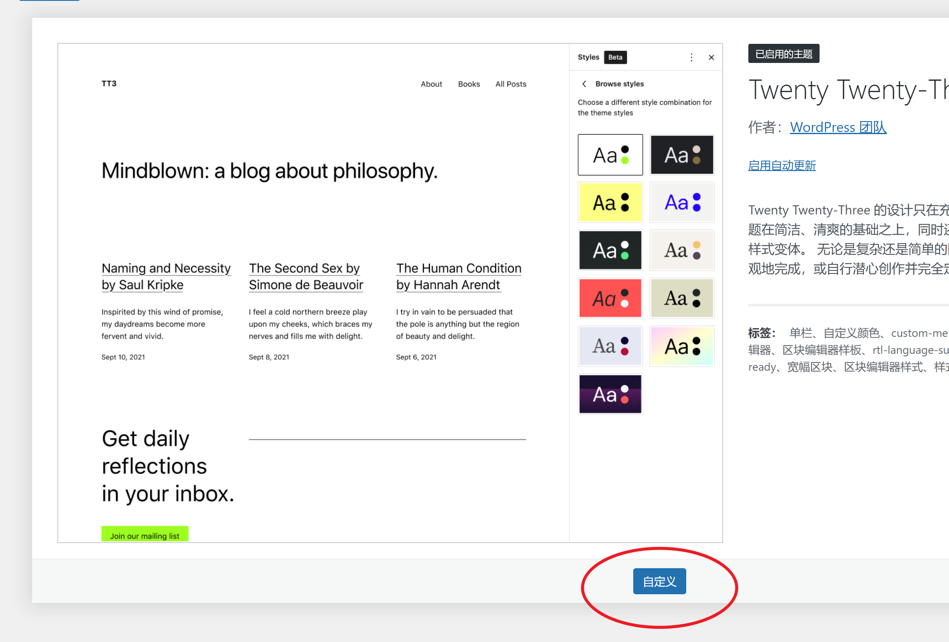Select the olive beige style swatch
The height and width of the screenshot is (642, 949).
681,298
